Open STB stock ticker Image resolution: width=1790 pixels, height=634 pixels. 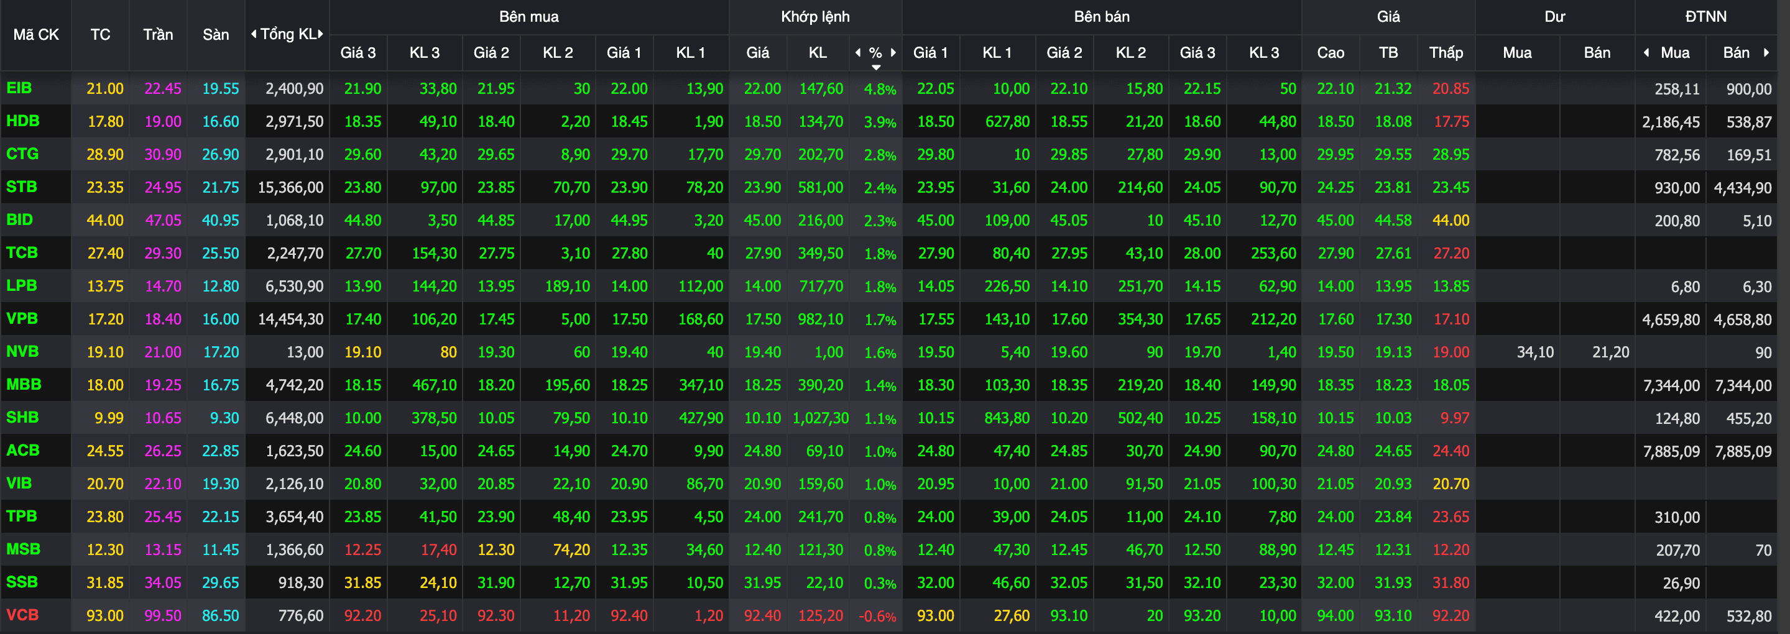[x=22, y=187]
